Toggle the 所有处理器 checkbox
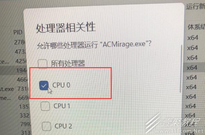Screen dimensions: 205x135 (43, 64)
